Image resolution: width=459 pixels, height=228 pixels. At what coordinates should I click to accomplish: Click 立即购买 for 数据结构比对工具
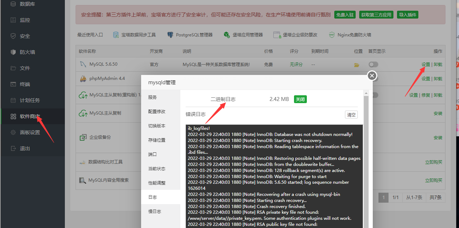coord(434,162)
